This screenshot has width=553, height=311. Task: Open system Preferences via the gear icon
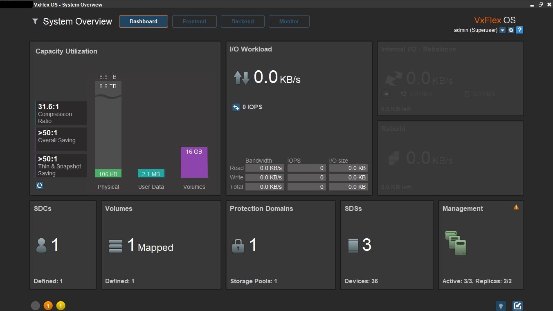click(x=511, y=30)
